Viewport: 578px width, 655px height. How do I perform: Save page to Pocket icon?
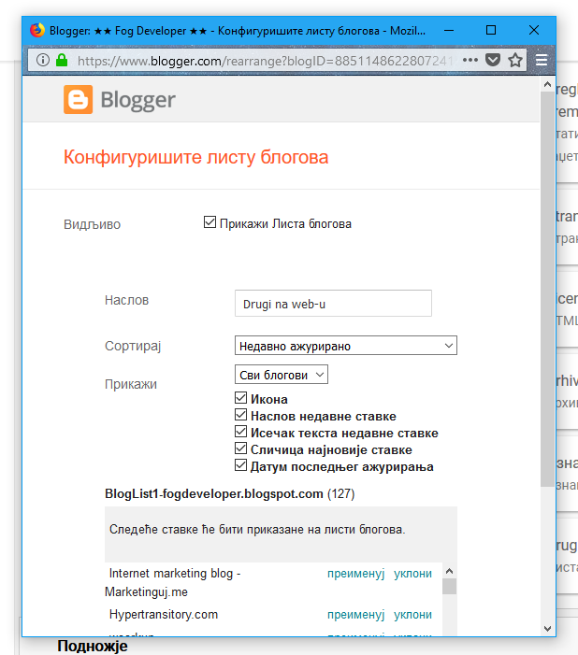coord(493,60)
